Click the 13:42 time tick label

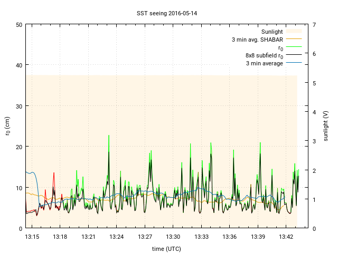286,237
